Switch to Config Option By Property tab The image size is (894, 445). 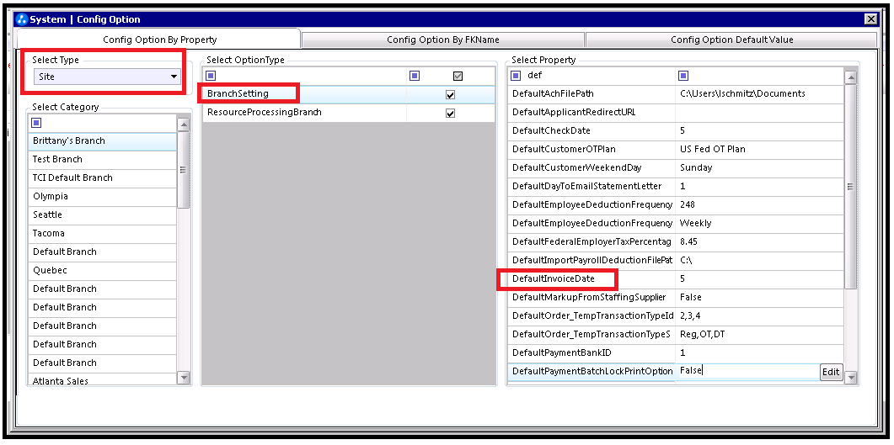point(159,40)
